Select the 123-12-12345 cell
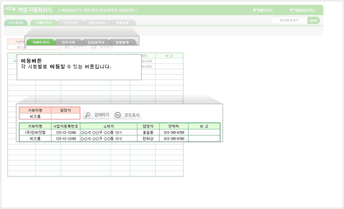 pyautogui.click(x=66, y=138)
